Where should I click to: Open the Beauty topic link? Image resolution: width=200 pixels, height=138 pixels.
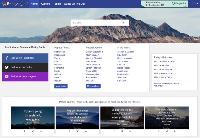pos(58,81)
